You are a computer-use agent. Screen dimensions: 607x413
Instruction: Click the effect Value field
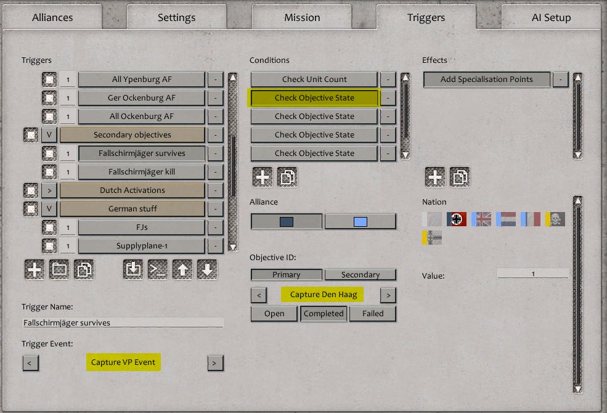[532, 274]
